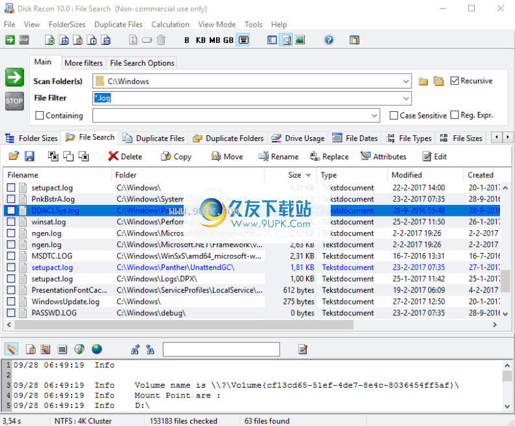Click the find next binoculars icon
The height and width of the screenshot is (426, 515).
[x=135, y=349]
